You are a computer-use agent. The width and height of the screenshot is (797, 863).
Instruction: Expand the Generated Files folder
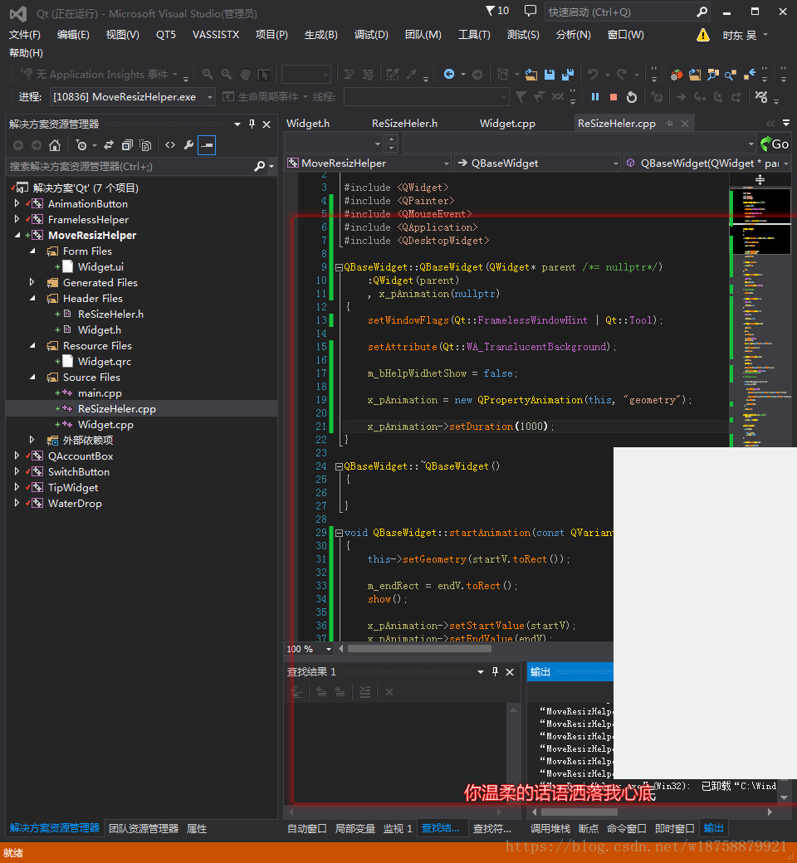(32, 282)
